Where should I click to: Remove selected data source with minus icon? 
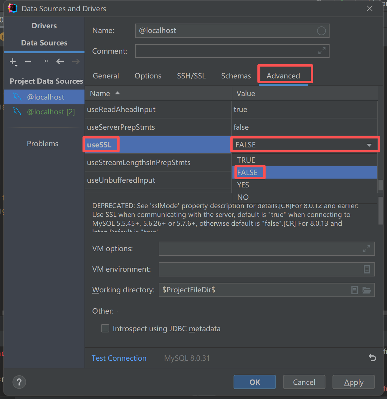click(28, 61)
